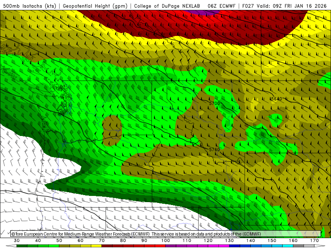Pick the bright red color bar segment below 100
Viewport: 331px width, 248px height.
point(160,246)
